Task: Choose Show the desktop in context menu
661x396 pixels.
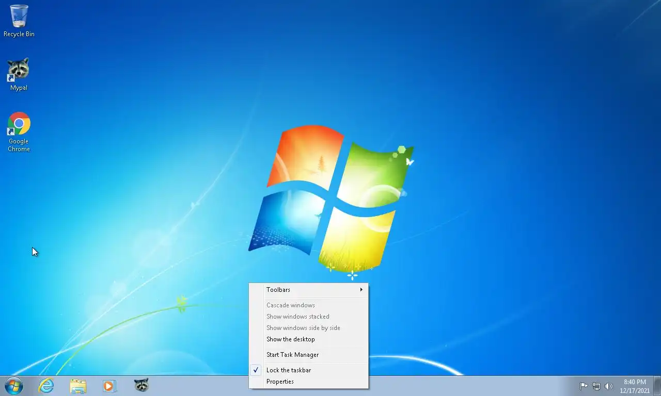Action: coord(309,339)
